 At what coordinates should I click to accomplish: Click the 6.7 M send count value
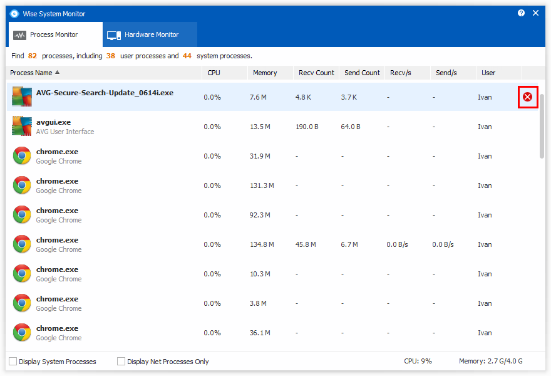(349, 244)
